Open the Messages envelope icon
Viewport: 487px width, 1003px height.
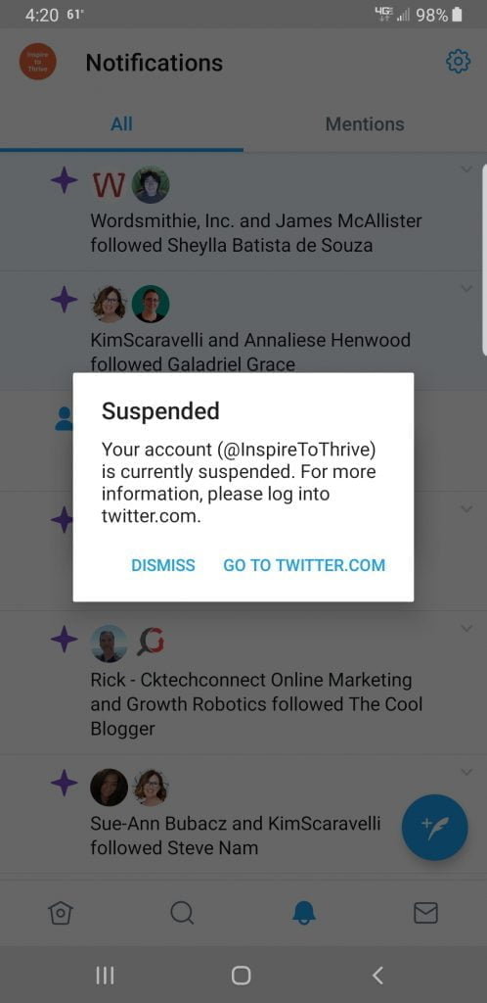tap(425, 913)
